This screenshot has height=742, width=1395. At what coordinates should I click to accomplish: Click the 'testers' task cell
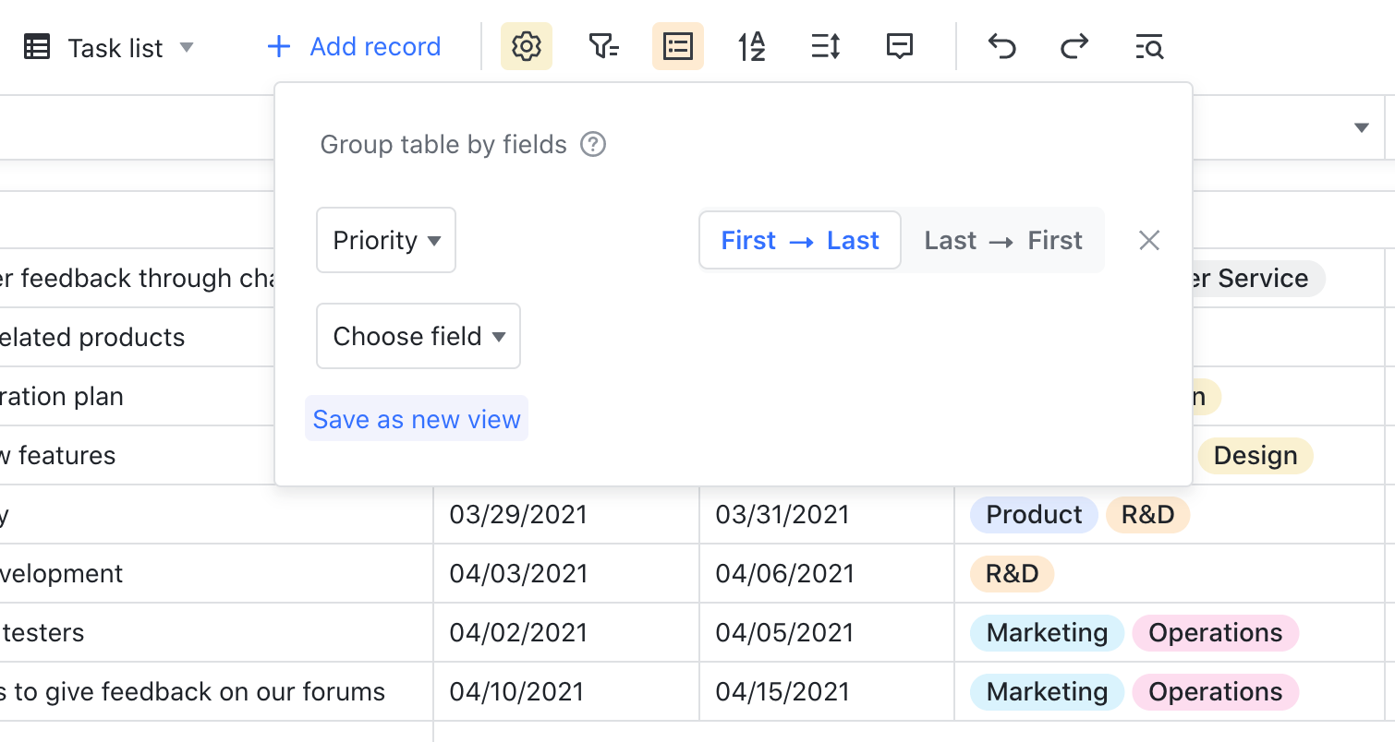(x=216, y=632)
